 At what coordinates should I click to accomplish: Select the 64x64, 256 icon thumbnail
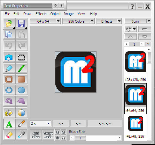[x=136, y=98]
